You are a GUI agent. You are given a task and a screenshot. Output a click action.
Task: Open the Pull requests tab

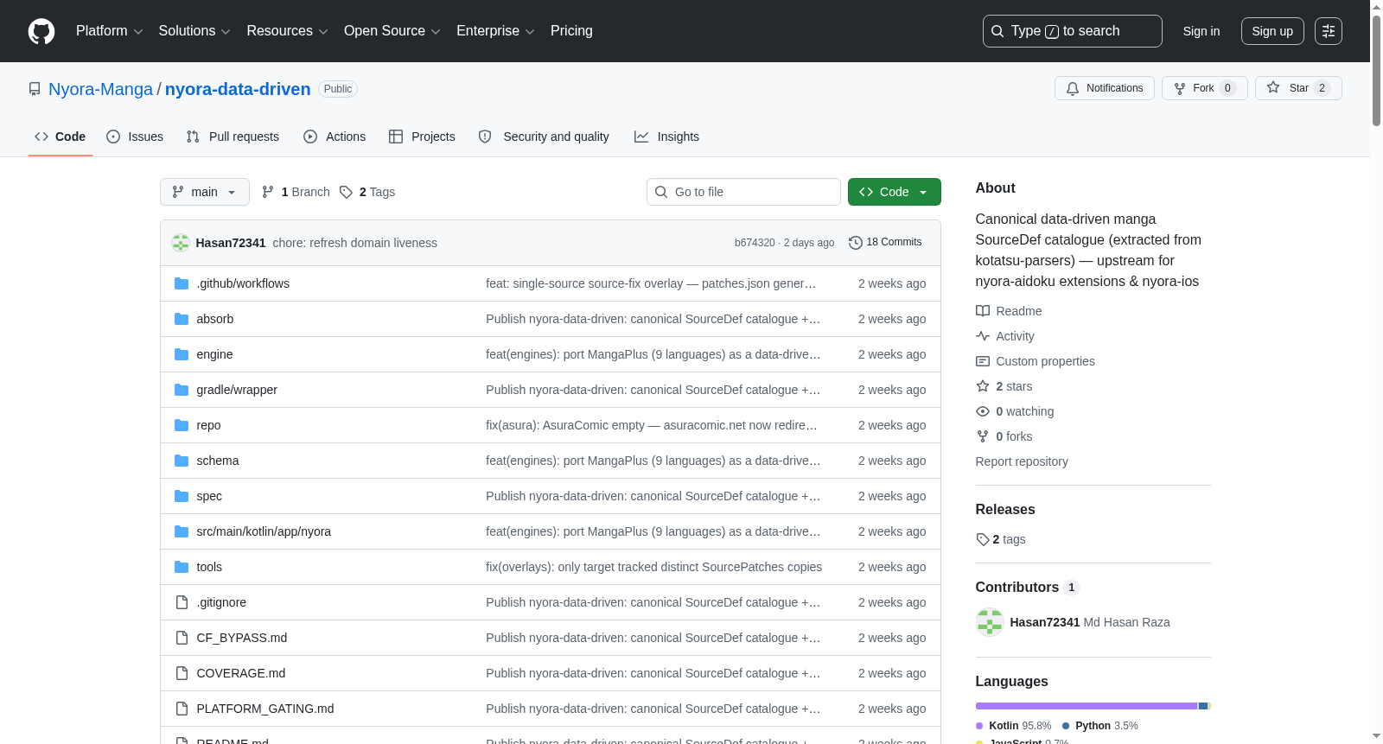click(233, 137)
